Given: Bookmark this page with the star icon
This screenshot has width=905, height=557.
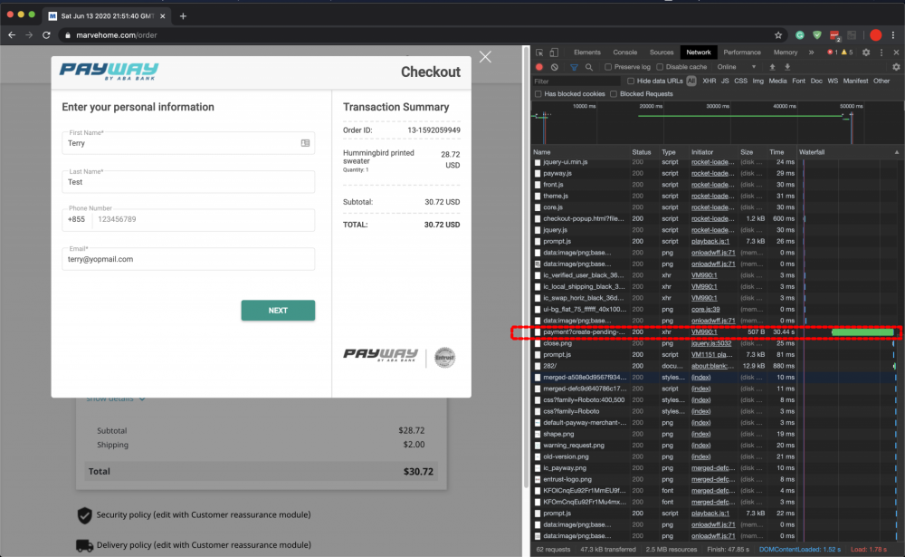Looking at the screenshot, I should coord(778,35).
